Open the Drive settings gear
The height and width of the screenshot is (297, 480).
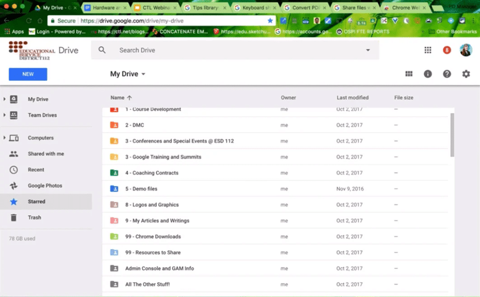tap(466, 74)
